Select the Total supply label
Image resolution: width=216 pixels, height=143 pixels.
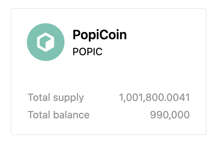coord(56,98)
